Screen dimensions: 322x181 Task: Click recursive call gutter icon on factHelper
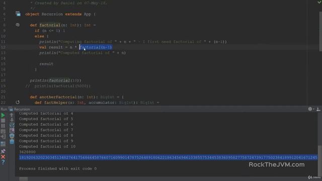(18, 102)
